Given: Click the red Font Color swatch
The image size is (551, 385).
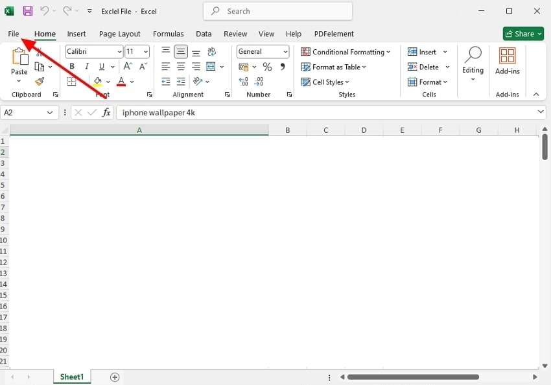Looking at the screenshot, I should coord(120,84).
